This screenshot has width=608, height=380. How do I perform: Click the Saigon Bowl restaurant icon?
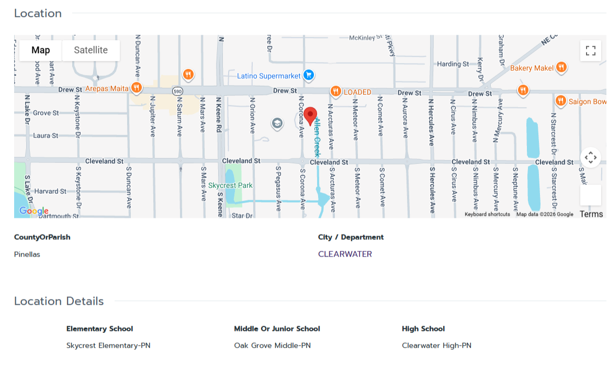[560, 100]
